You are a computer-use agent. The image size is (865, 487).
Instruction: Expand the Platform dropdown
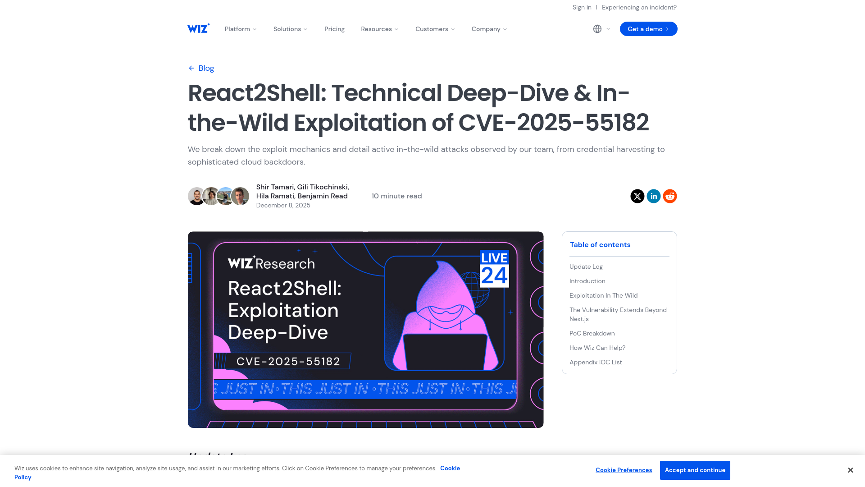coord(240,29)
